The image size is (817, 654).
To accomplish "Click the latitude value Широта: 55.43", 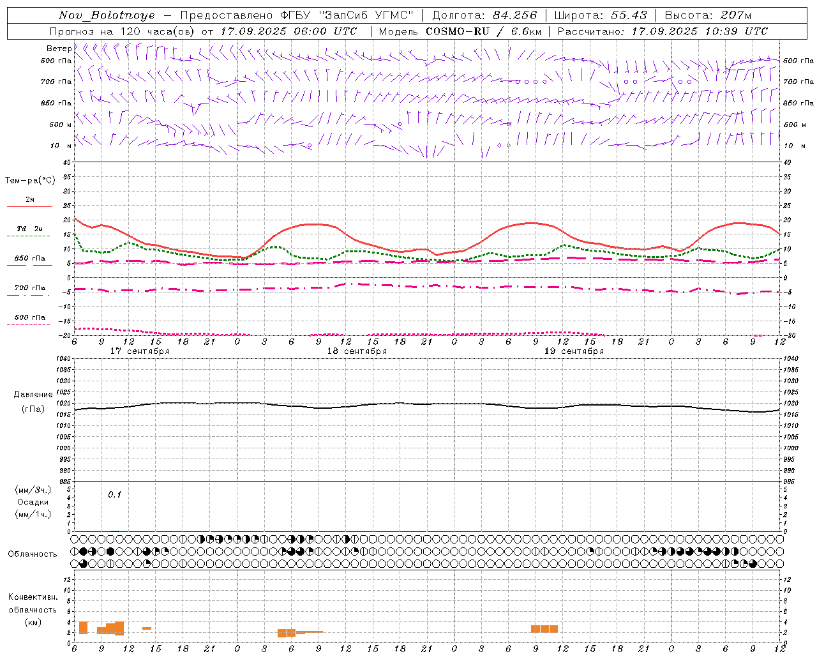I will point(601,15).
